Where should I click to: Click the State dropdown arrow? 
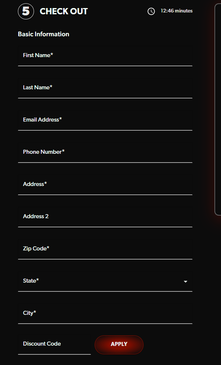click(x=186, y=282)
